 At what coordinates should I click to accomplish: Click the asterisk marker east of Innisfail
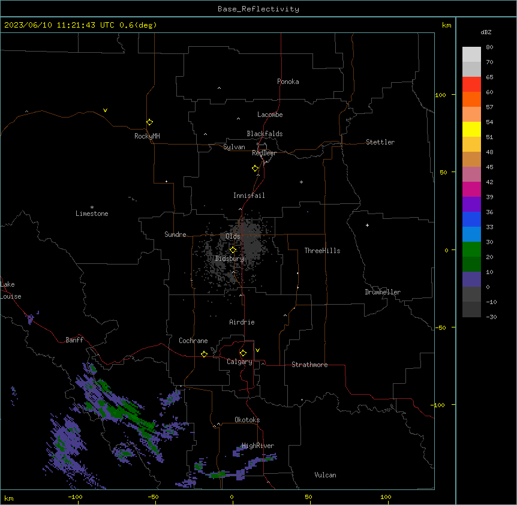[x=301, y=182]
